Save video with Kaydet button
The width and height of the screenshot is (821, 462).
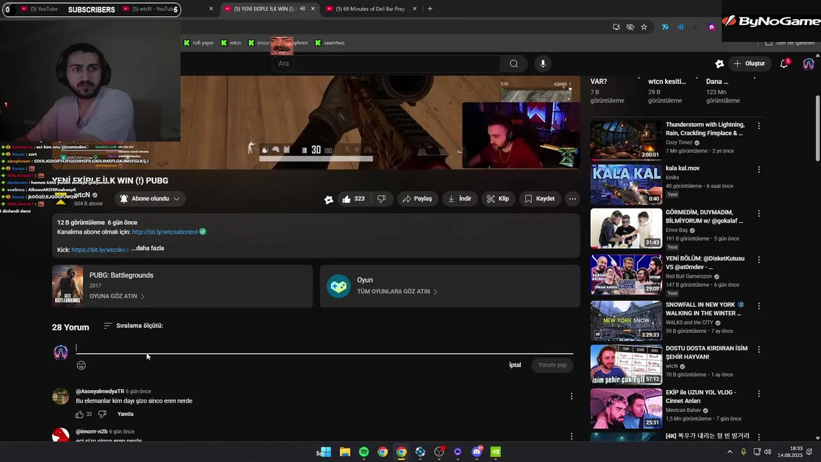[x=539, y=199]
